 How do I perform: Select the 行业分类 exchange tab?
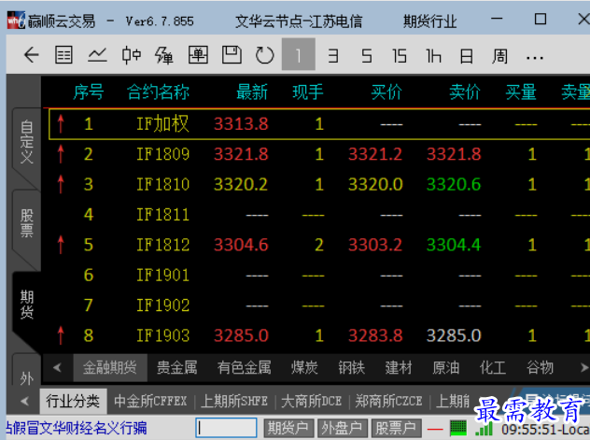coord(73,402)
